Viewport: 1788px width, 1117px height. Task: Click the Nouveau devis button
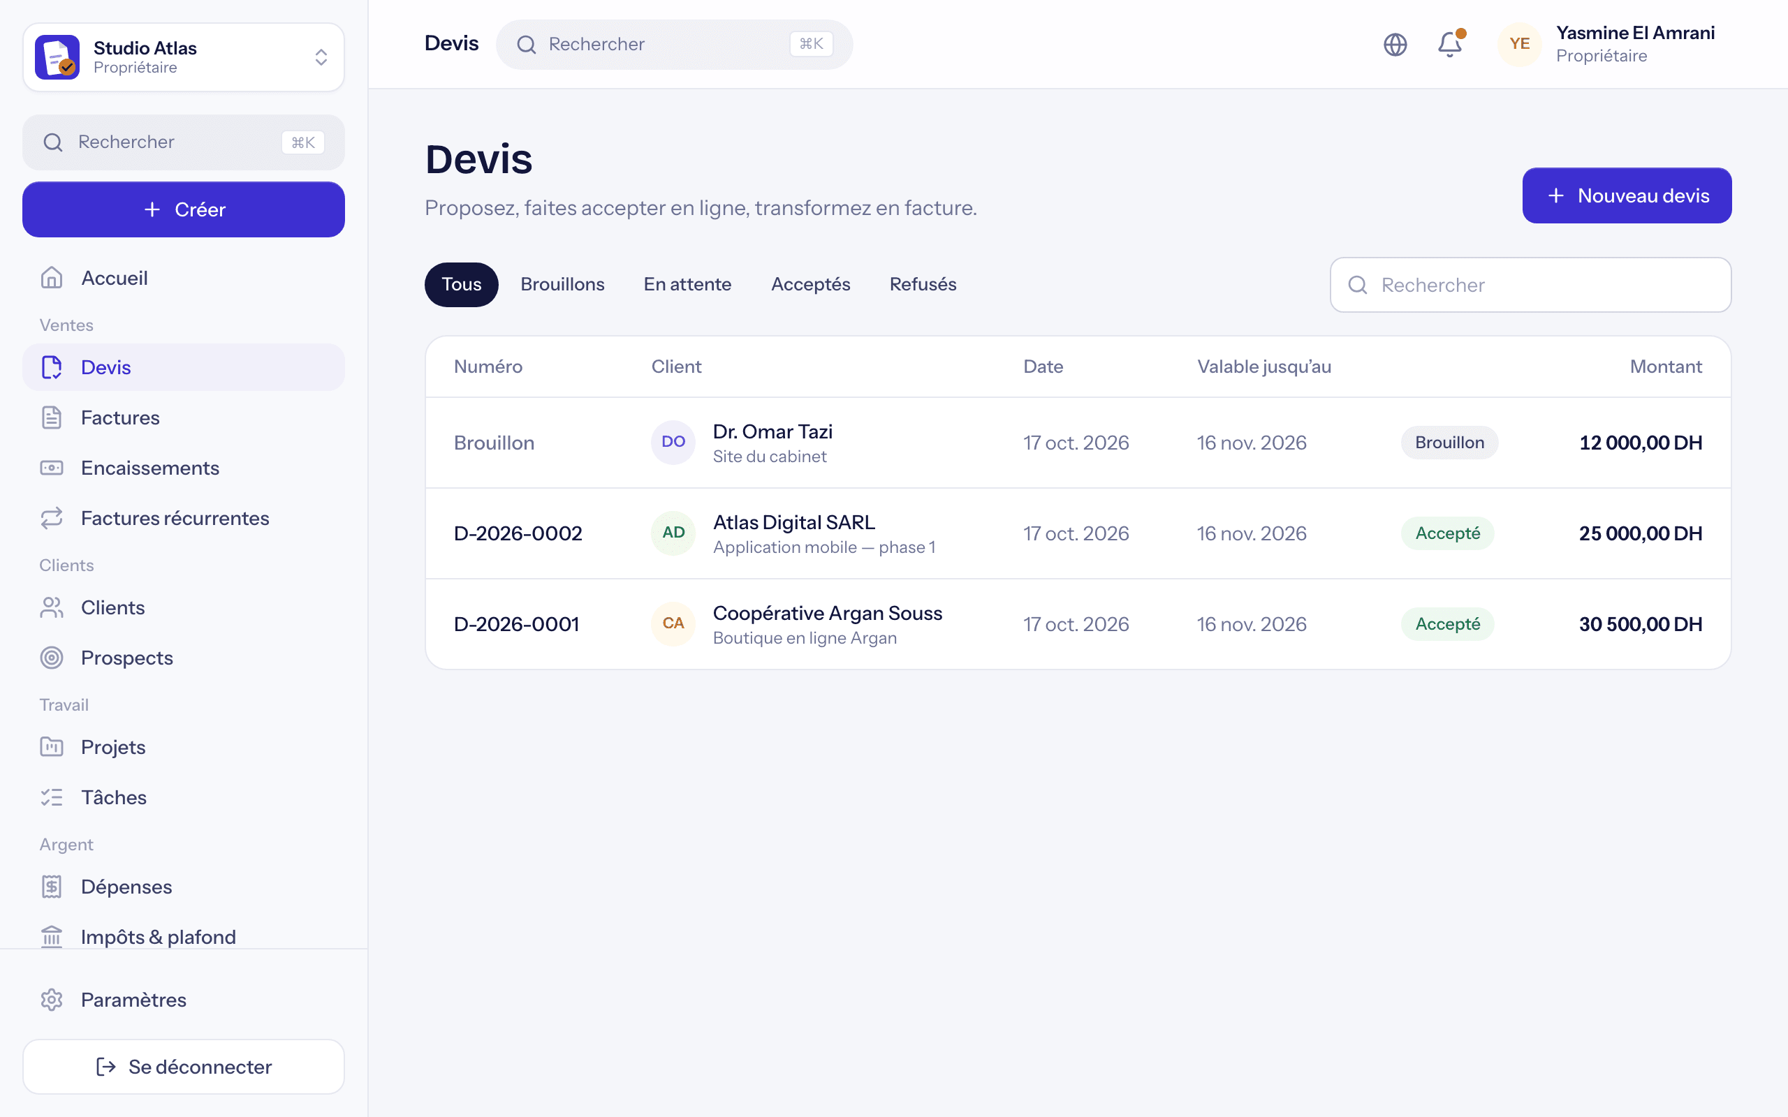point(1626,195)
